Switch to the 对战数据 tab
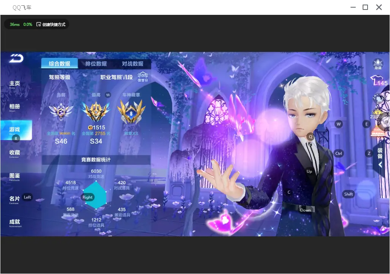 coord(133,64)
